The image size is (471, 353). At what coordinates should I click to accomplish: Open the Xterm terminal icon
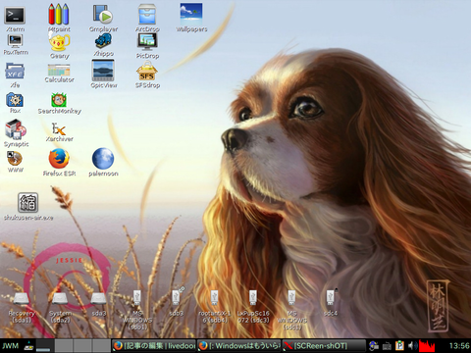tap(15, 16)
